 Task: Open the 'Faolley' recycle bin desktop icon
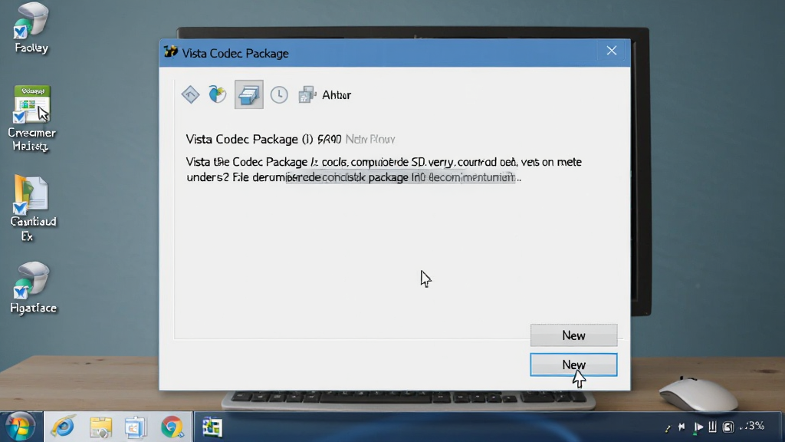(x=31, y=28)
